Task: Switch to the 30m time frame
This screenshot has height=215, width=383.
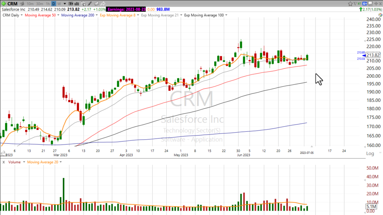Action: coord(39,4)
